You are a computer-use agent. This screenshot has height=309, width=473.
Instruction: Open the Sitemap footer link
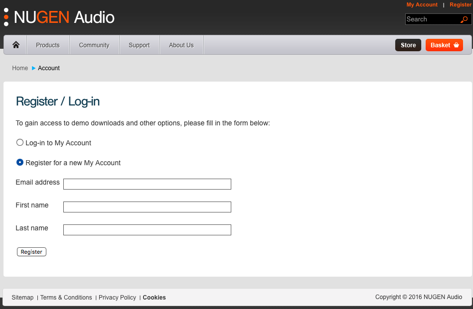click(x=22, y=297)
